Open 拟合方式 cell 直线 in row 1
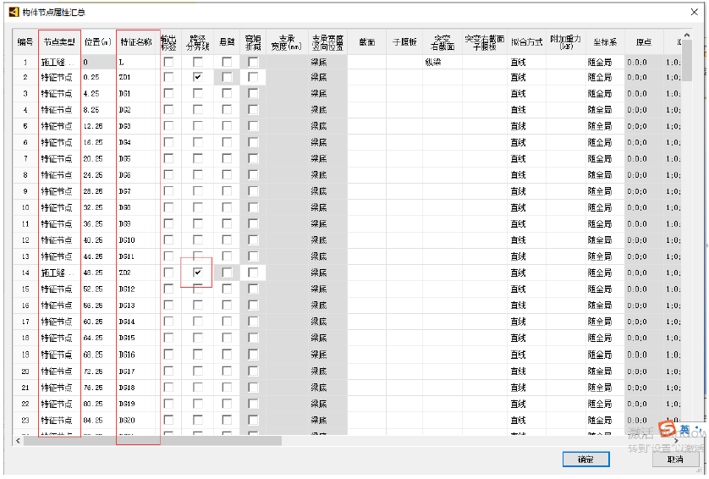 pos(527,62)
